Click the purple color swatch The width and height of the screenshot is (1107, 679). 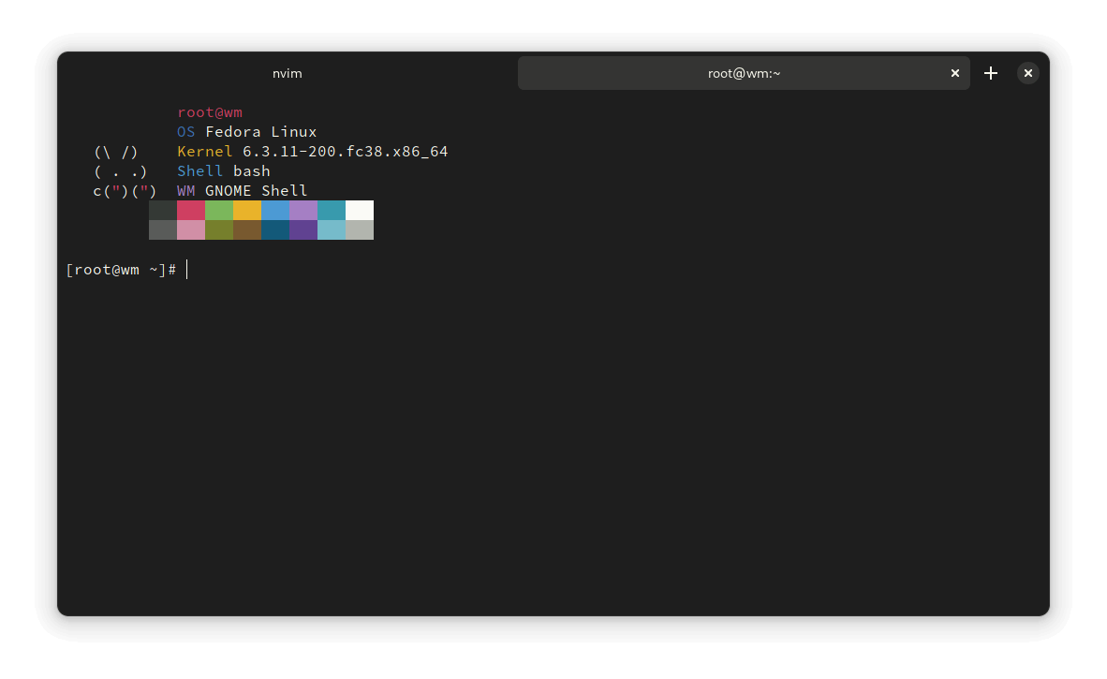point(303,210)
